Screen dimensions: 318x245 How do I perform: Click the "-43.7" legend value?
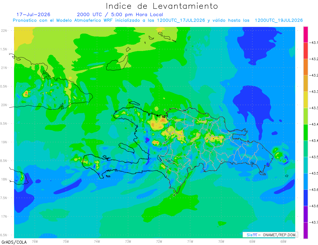click(313, 223)
